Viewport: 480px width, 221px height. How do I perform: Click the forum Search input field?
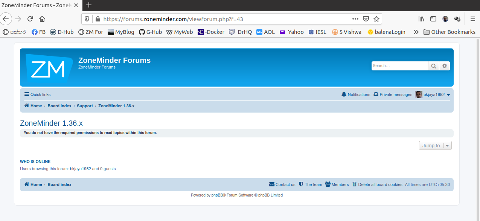(x=400, y=66)
